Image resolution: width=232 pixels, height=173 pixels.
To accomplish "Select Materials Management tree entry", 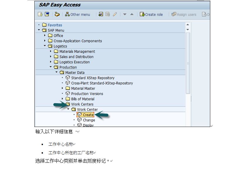I will coord(77,51).
